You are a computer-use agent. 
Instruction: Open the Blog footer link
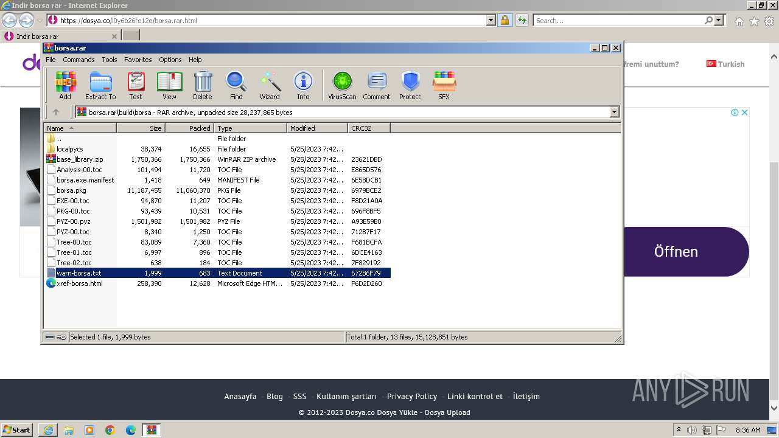click(x=274, y=396)
